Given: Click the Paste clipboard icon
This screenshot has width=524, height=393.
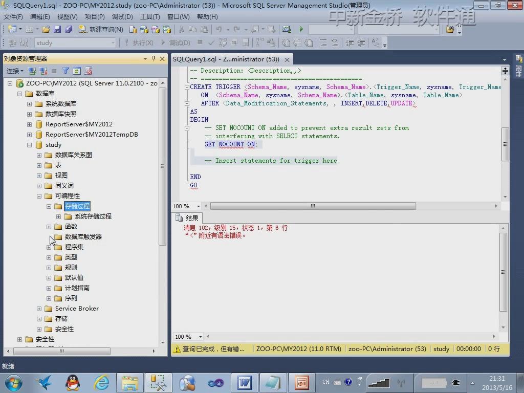Looking at the screenshot, I should pyautogui.click(x=204, y=29).
